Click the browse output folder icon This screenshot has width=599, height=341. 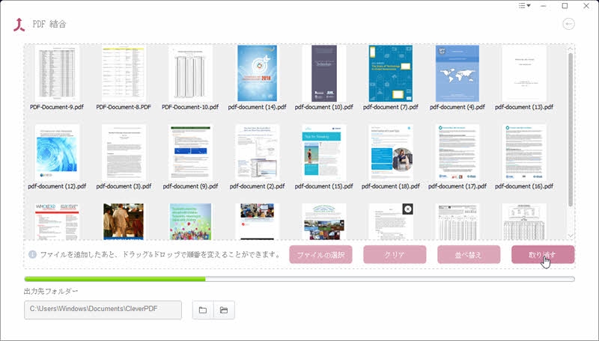pos(203,310)
